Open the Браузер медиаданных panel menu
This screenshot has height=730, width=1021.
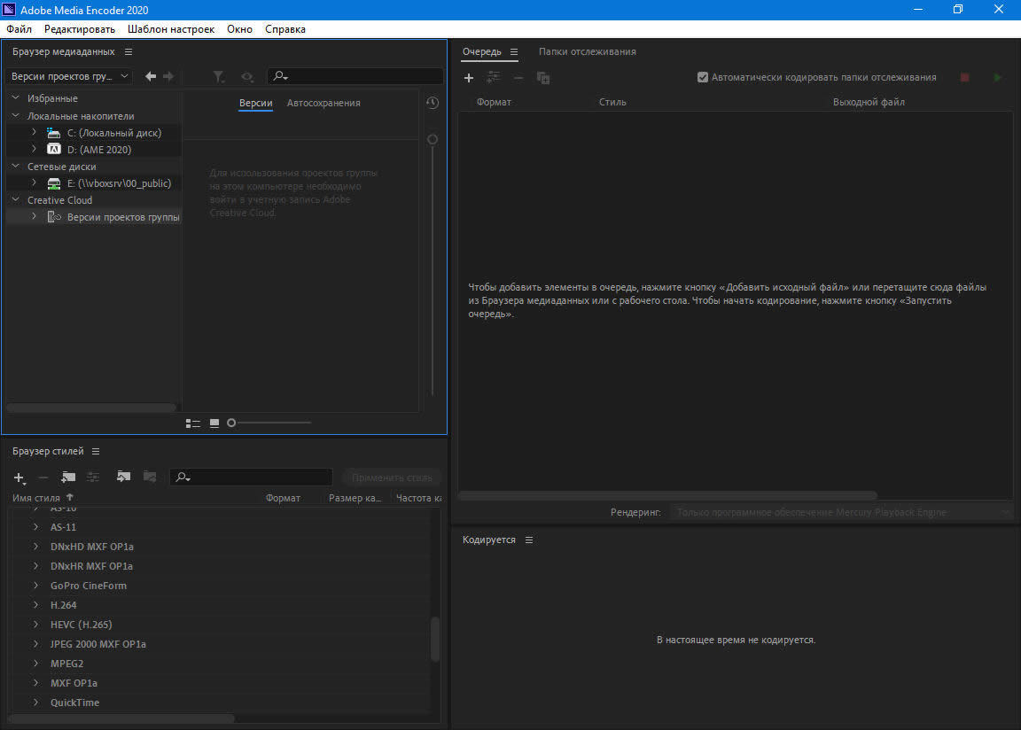tap(129, 52)
